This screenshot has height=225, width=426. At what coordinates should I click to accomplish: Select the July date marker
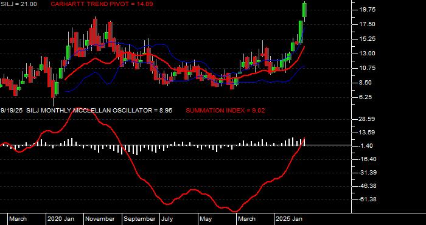(167, 219)
